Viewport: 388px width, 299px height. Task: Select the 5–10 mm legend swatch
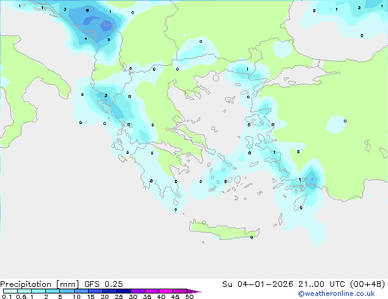coord(67,291)
